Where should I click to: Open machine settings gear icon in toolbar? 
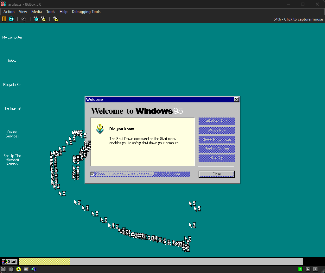(55, 19)
